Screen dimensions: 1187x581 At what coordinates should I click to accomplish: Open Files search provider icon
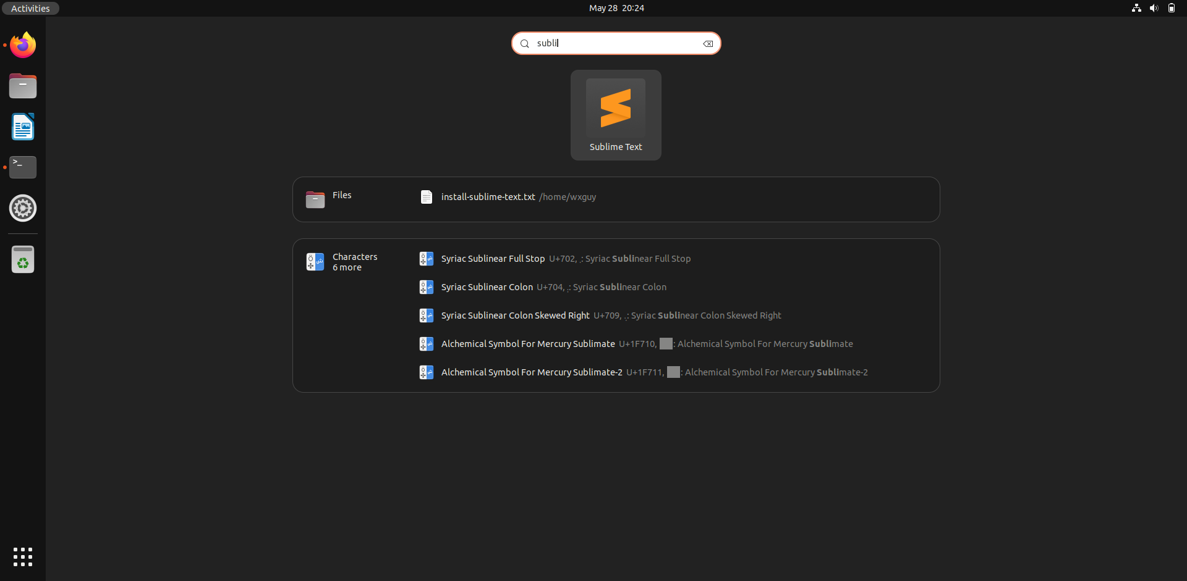tap(315, 199)
